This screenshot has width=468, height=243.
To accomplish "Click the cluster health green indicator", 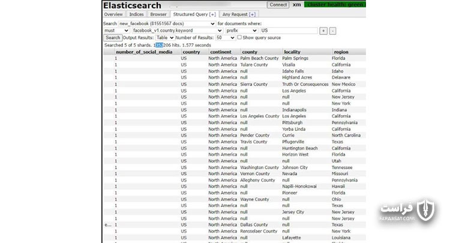I will point(335,4).
